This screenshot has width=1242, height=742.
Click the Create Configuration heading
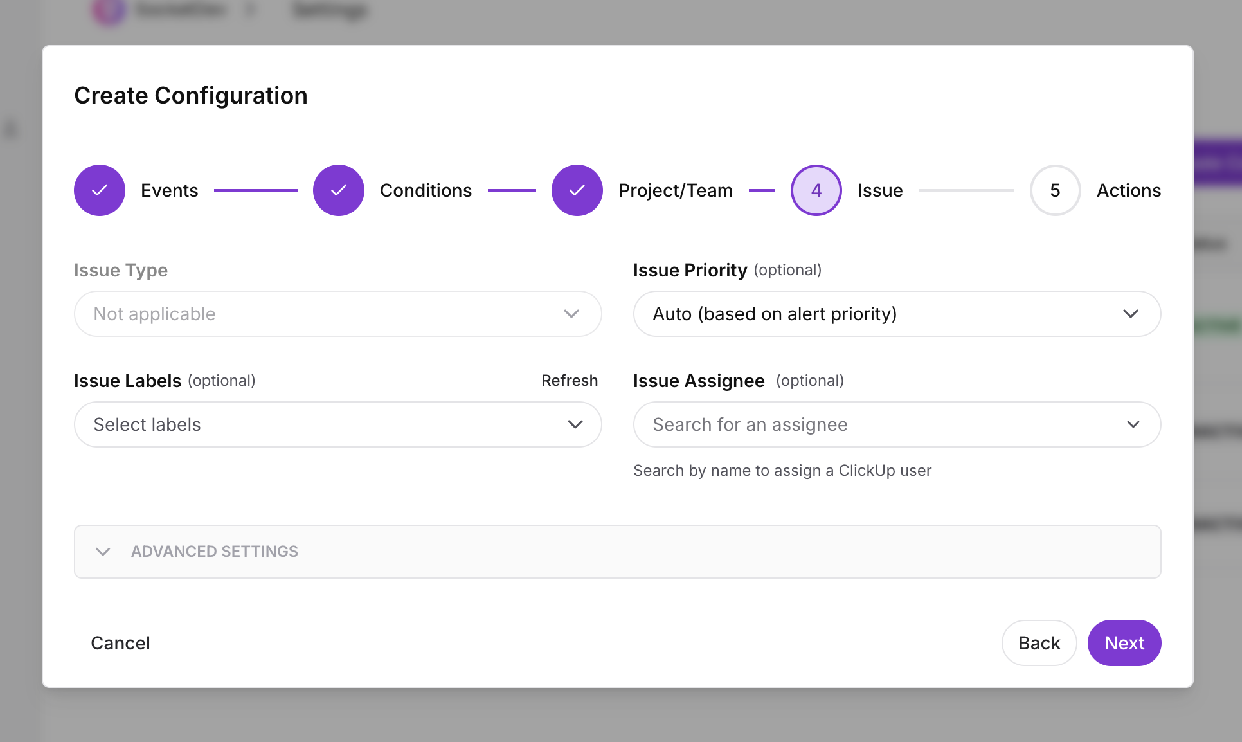pyautogui.click(x=191, y=96)
